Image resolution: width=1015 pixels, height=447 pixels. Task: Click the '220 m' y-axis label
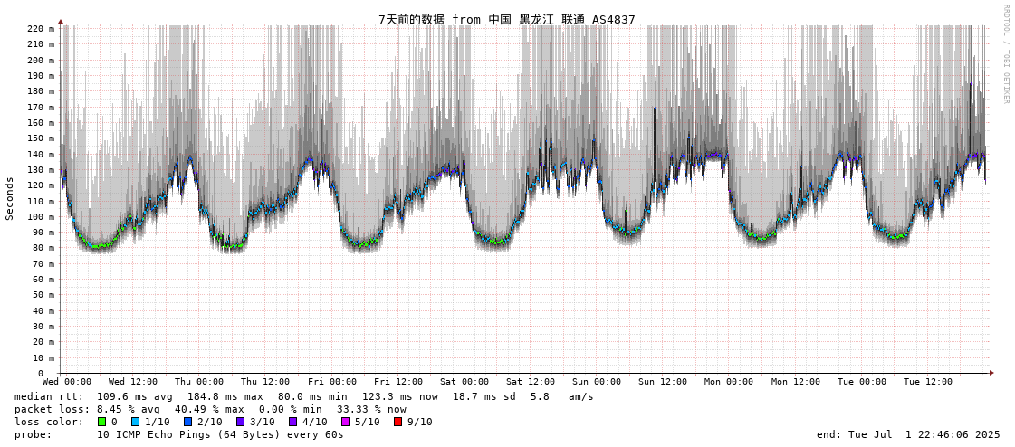click(x=42, y=28)
